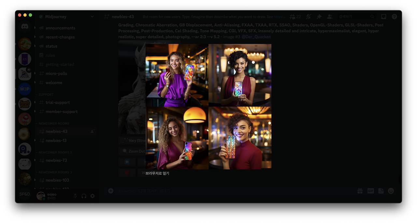Click the Vary (Strong) button

[x=132, y=141]
